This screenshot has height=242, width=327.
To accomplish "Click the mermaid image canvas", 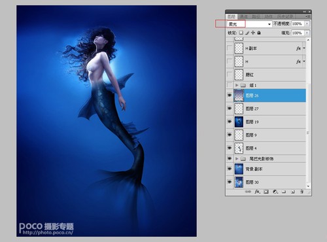I will [x=107, y=121].
